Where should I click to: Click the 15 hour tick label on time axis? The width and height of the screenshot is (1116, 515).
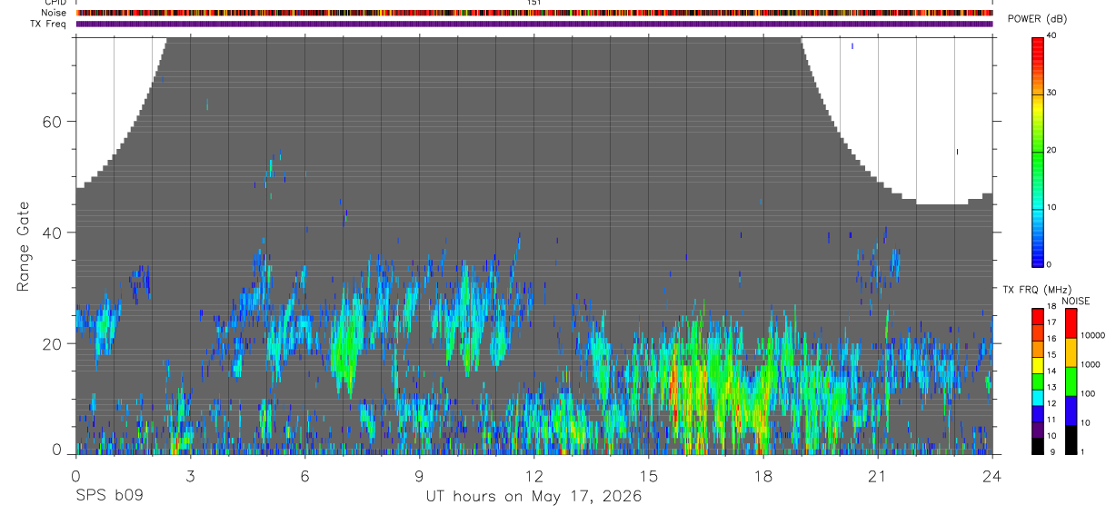click(648, 476)
